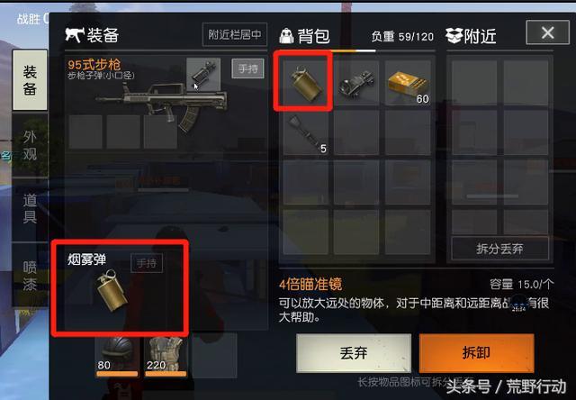Viewport: 576px width, 400px height.
Task: Switch to the 道具 tab
Action: 30,209
